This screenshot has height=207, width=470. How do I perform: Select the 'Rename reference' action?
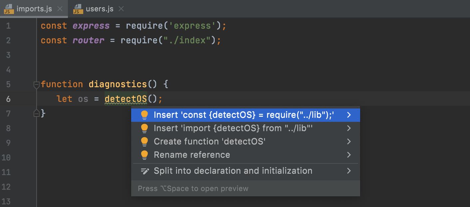192,155
